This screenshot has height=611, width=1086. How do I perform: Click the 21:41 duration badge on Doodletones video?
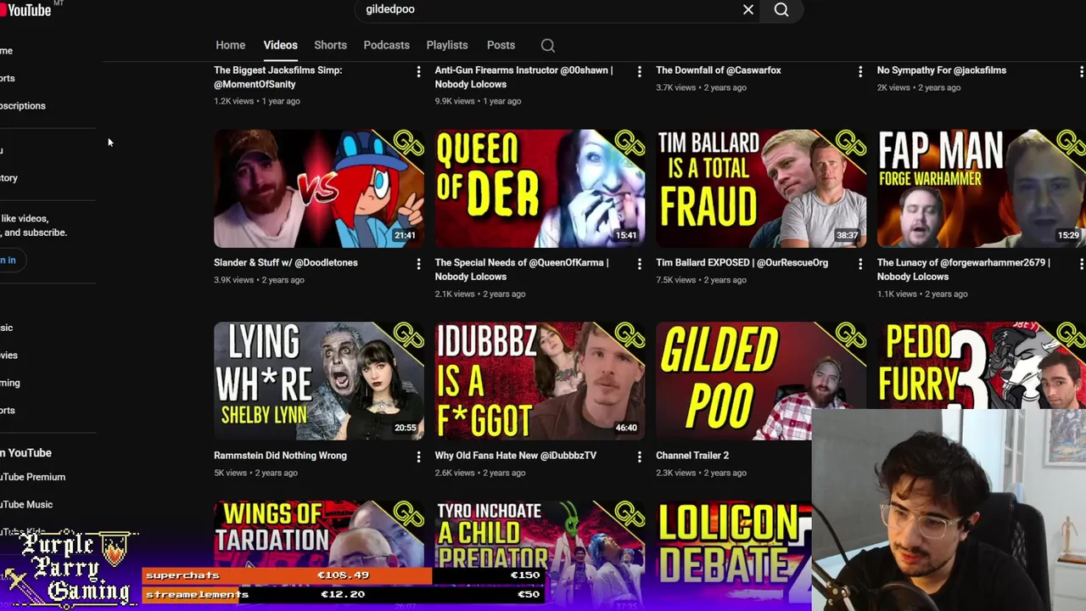pyautogui.click(x=405, y=235)
